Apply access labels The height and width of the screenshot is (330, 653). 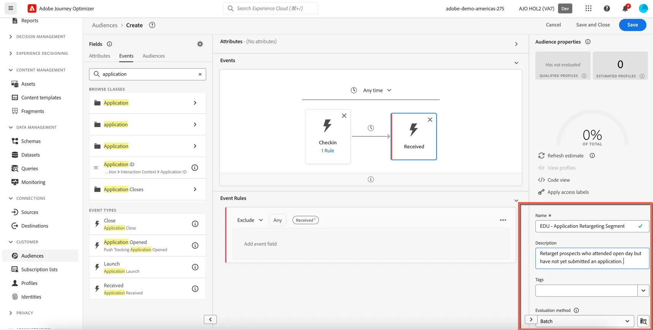point(563,192)
